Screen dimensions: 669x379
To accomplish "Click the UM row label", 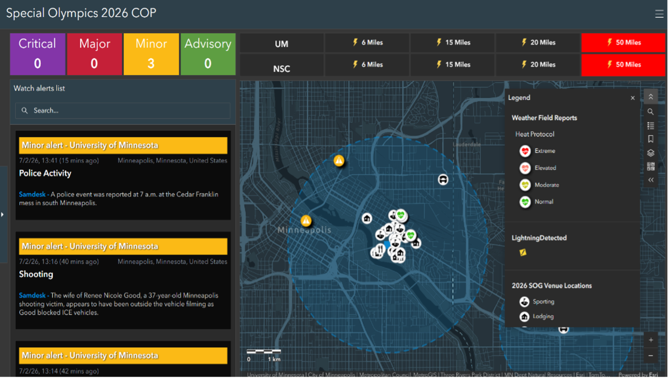I will (282, 44).
